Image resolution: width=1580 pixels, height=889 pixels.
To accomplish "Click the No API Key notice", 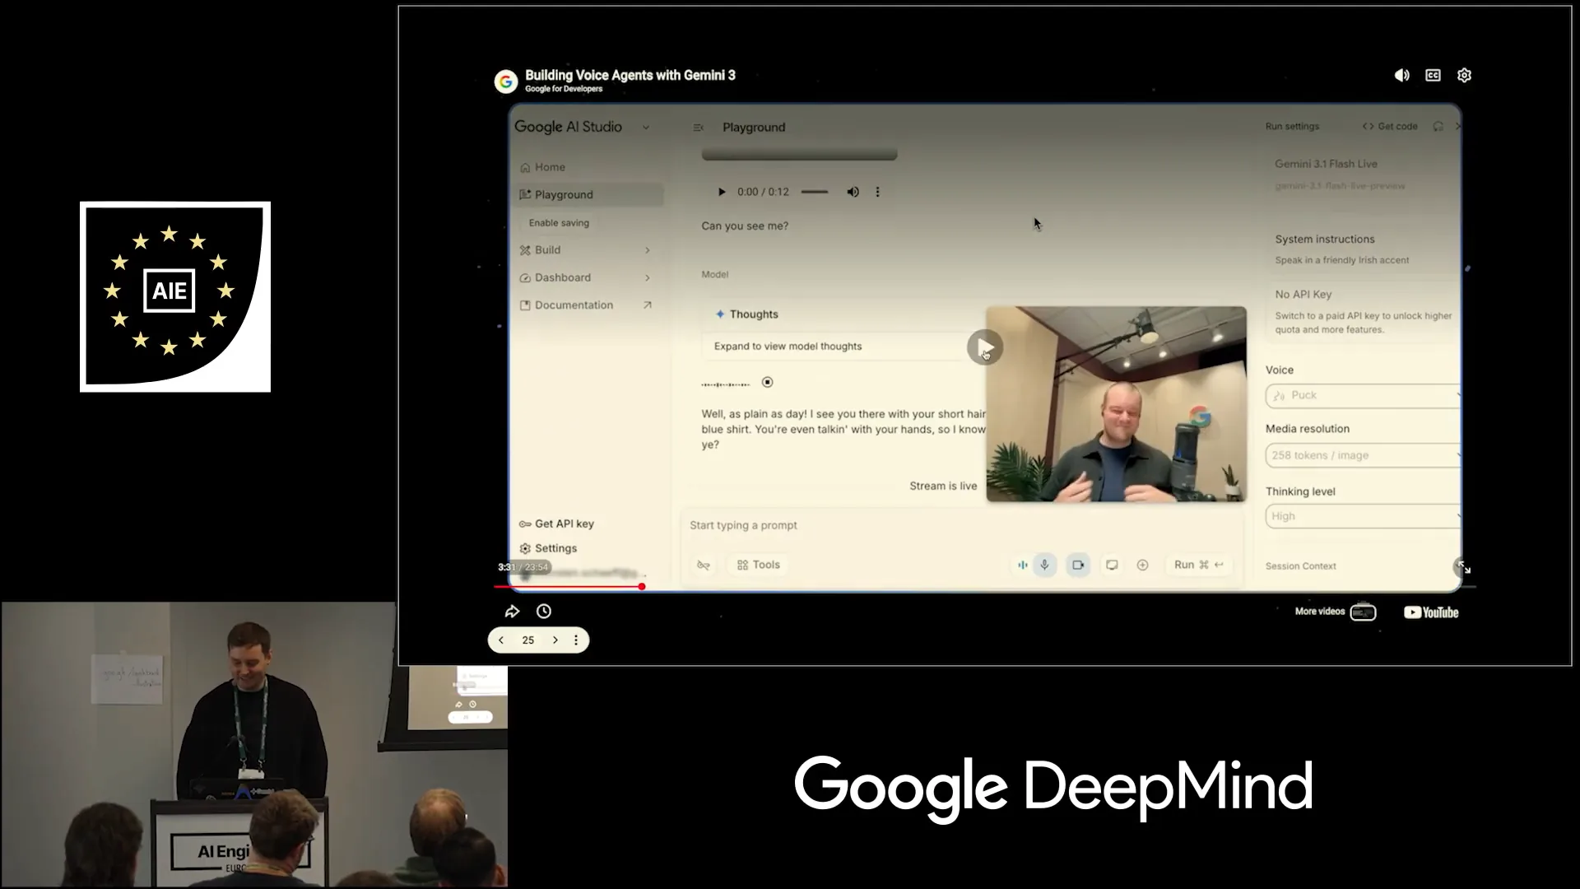I will pyautogui.click(x=1364, y=312).
